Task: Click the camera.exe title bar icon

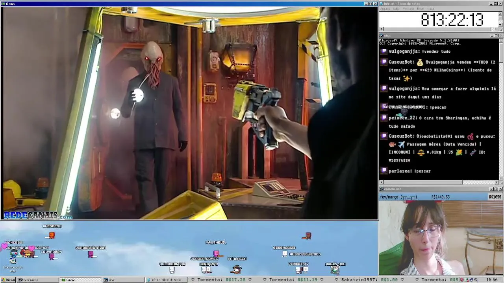Action: [x=381, y=189]
